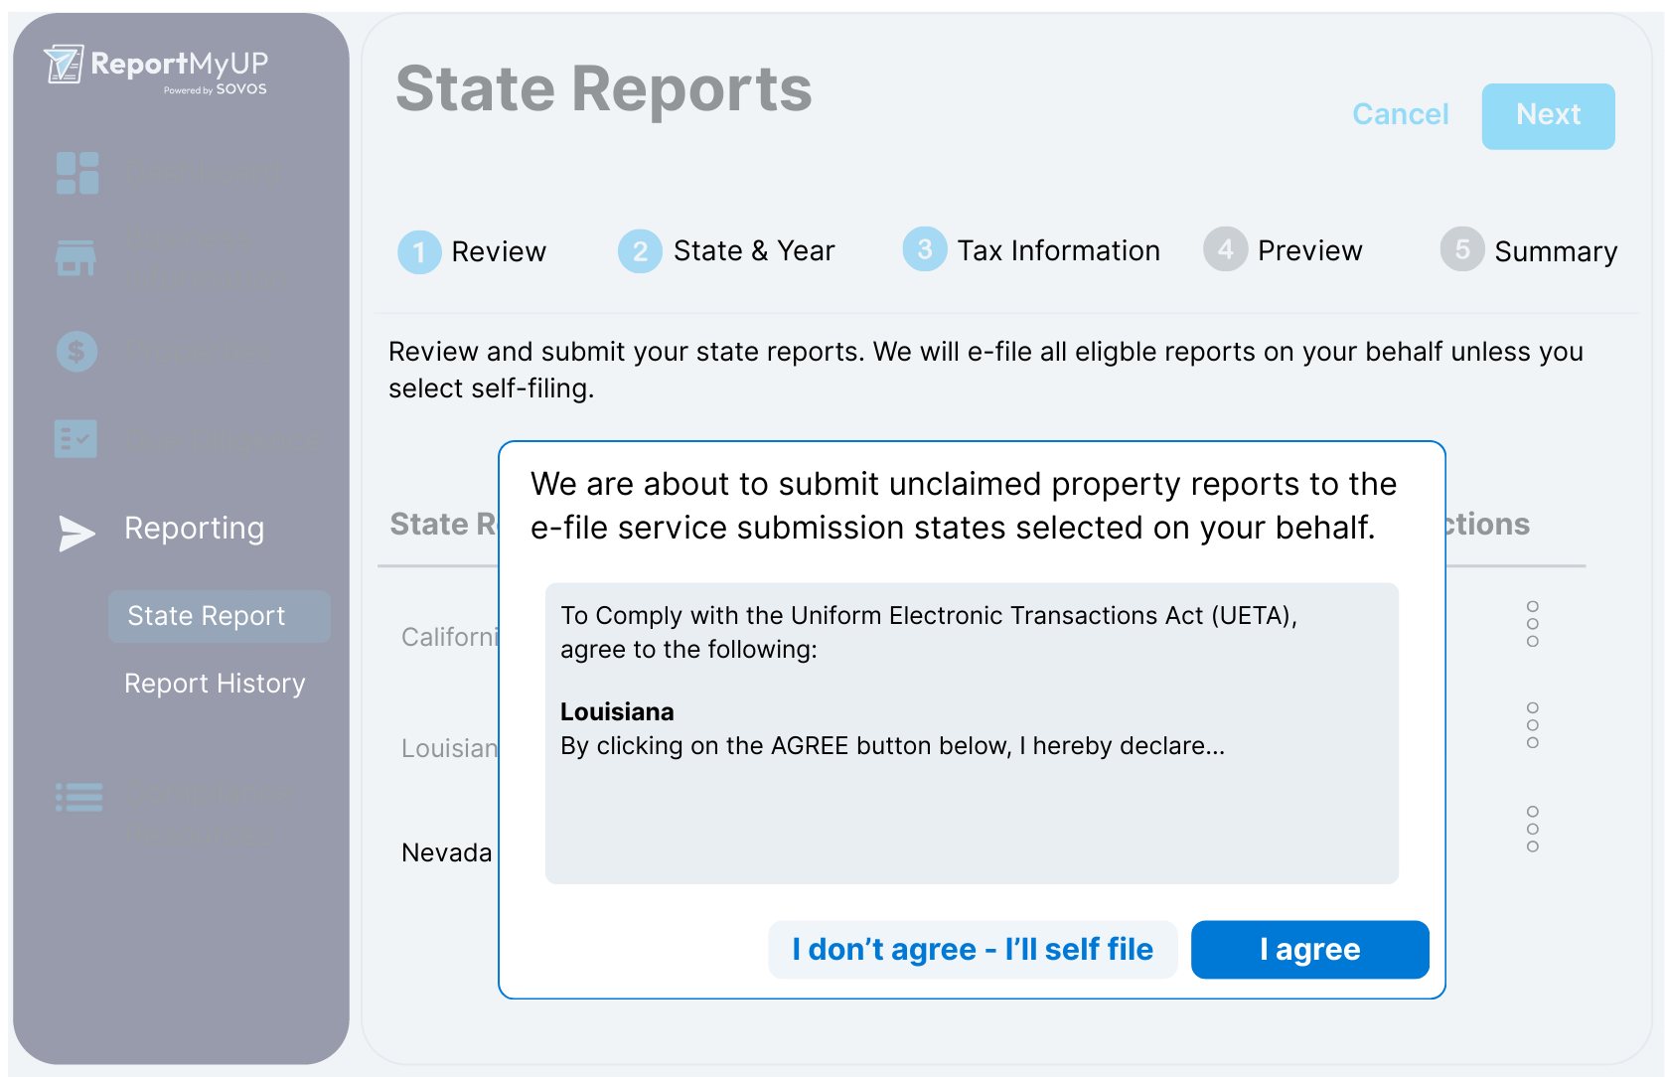Go to step 5 Summary
Image resolution: width=1665 pixels, height=1077 pixels.
(x=1529, y=251)
